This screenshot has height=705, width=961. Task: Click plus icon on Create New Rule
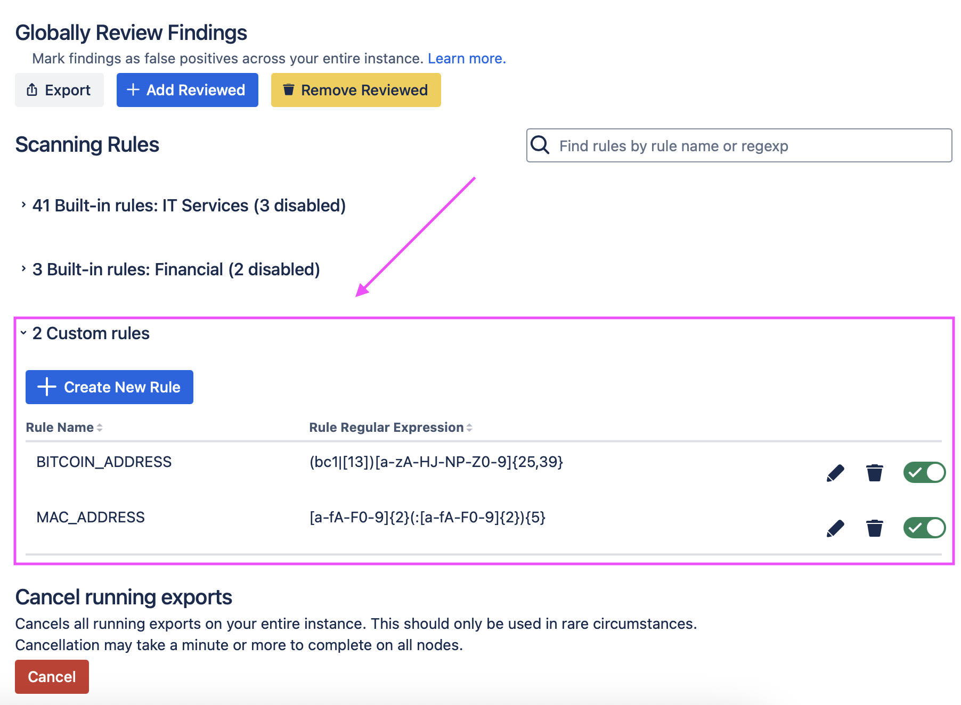47,387
